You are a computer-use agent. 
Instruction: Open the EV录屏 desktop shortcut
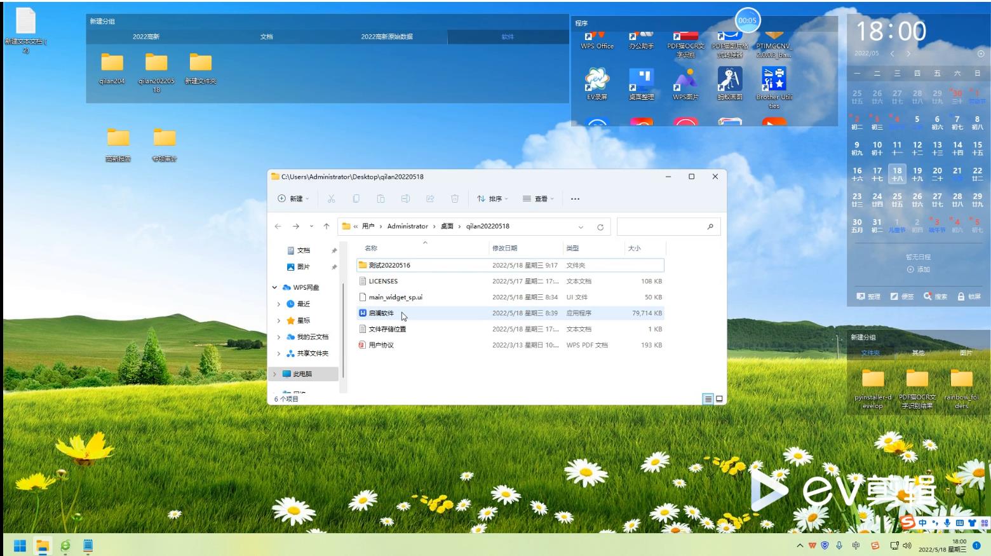tap(597, 81)
